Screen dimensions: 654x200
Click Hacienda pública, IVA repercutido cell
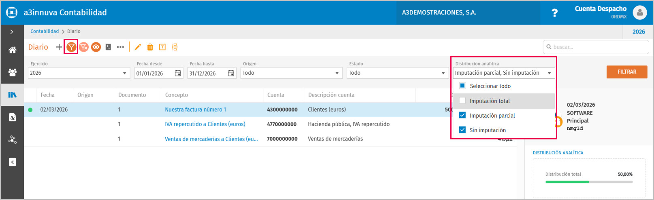tap(349, 124)
